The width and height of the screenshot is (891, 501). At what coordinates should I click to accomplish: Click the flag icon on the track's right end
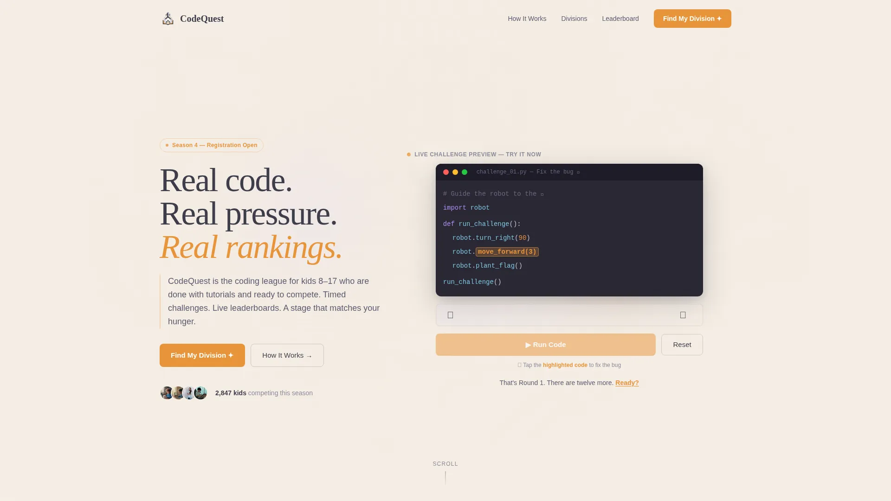(683, 315)
